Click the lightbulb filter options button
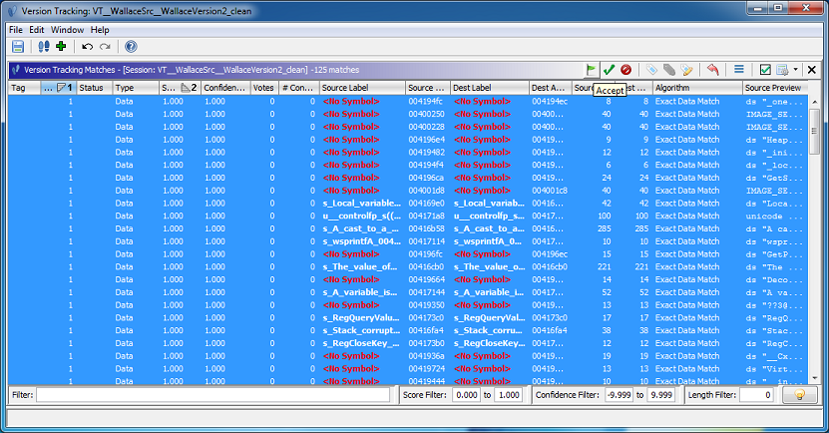The width and height of the screenshot is (829, 433). (799, 395)
